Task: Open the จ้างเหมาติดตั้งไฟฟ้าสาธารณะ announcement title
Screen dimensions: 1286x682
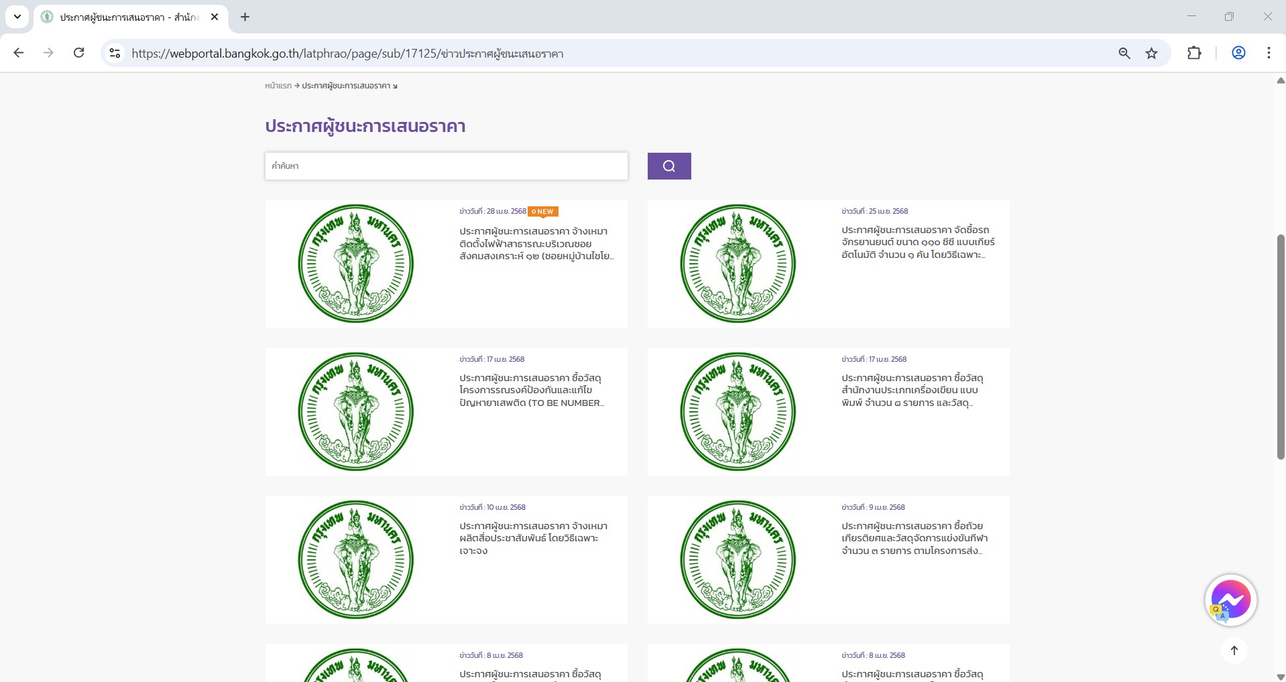Action: (536, 243)
